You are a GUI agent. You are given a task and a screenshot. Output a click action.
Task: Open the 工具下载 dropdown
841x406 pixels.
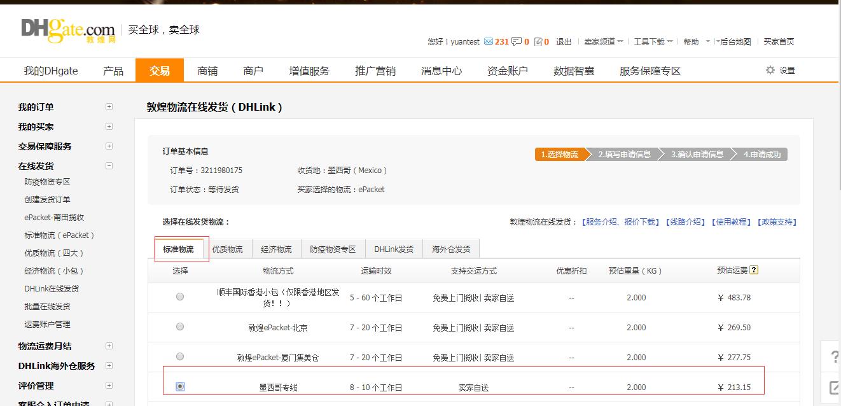pyautogui.click(x=648, y=41)
